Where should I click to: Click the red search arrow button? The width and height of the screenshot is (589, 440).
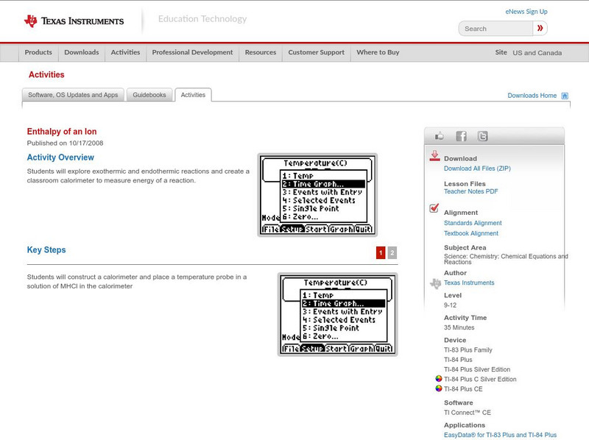coord(540,28)
